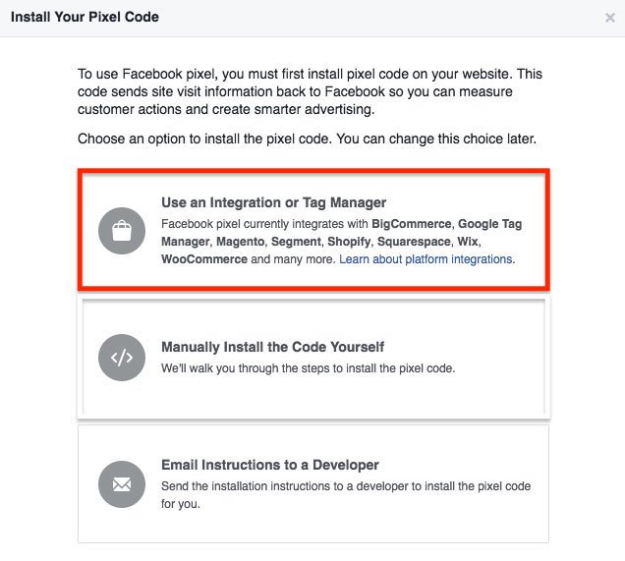Open Learn about platform integrations link

426,259
